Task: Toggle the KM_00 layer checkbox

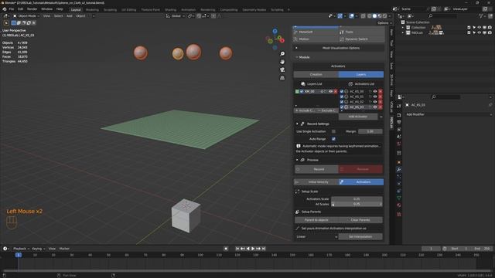Action: click(x=302, y=91)
